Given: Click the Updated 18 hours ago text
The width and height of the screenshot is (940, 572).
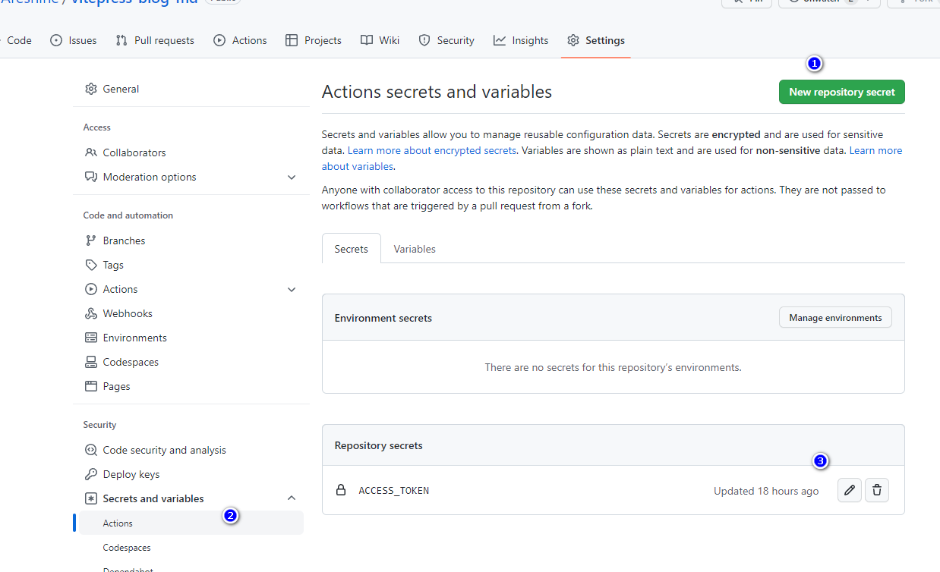Looking at the screenshot, I should (766, 491).
